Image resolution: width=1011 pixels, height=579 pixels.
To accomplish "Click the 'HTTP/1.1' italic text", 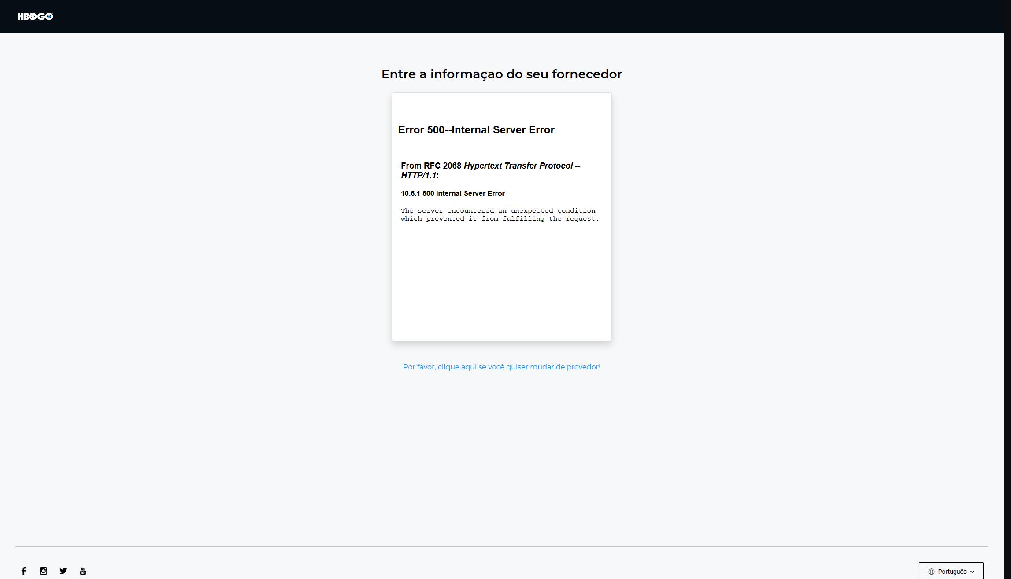I will [x=418, y=176].
